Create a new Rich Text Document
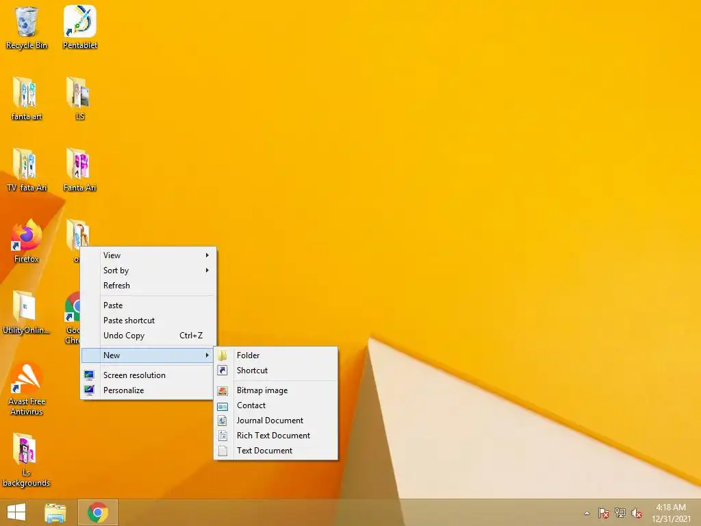Screen dimensions: 701x526 point(276,435)
